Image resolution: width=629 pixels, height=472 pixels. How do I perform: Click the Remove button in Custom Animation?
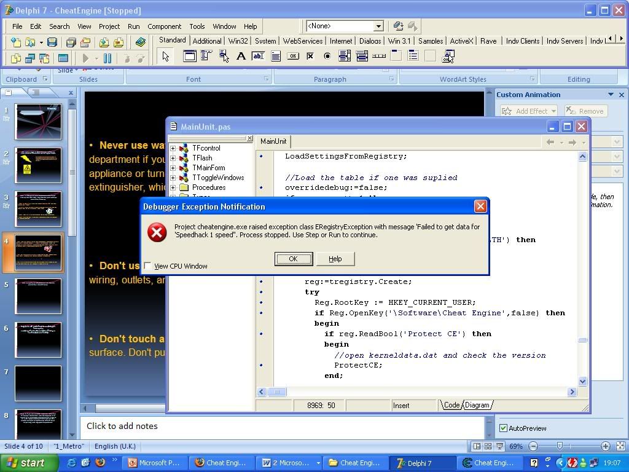click(x=586, y=111)
